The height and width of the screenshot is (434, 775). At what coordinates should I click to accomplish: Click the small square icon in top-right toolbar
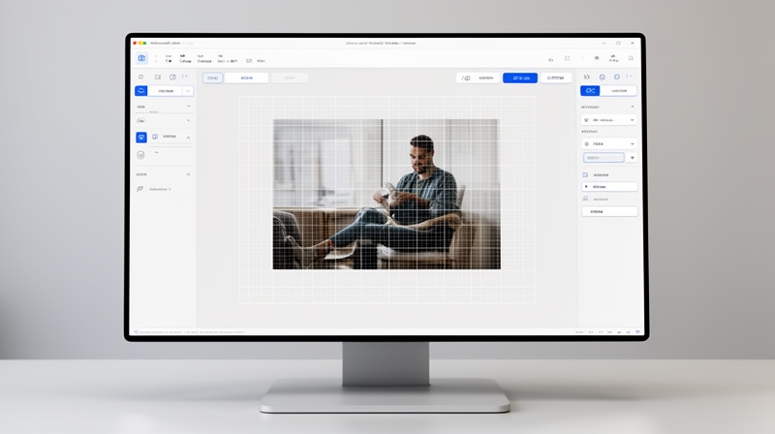pos(567,58)
